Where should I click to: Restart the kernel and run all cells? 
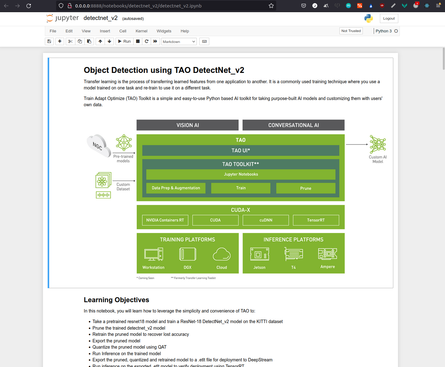point(155,41)
